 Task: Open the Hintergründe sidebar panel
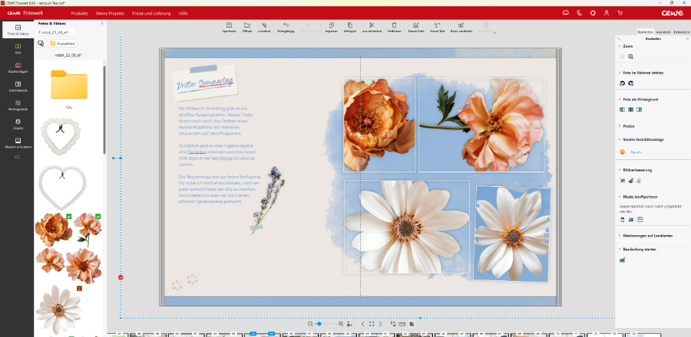pos(17,106)
